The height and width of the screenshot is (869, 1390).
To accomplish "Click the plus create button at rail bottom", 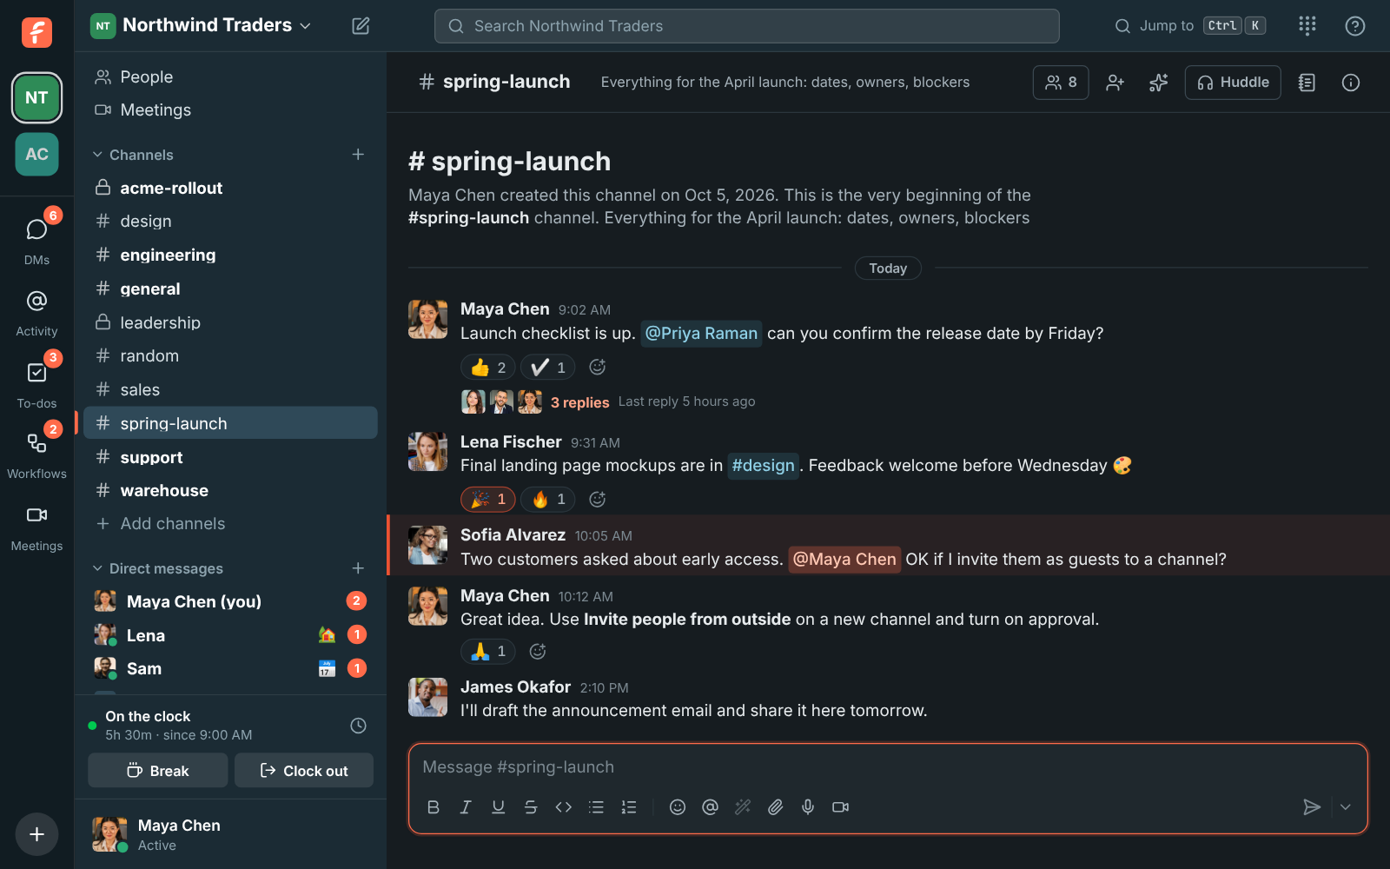I will (x=36, y=834).
